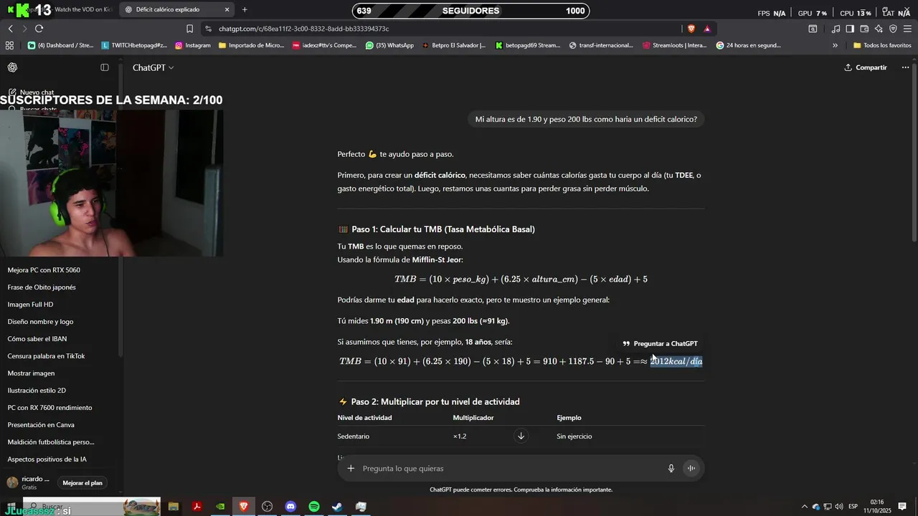Open the tab search icon in toolbar
Viewport: 918px width, 516px height.
click(813, 29)
